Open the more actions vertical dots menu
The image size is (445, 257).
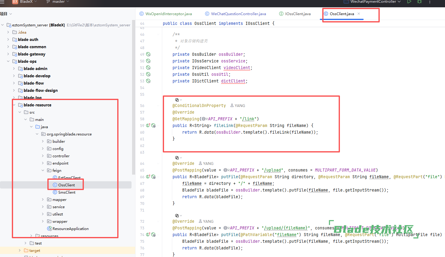tap(430, 2)
